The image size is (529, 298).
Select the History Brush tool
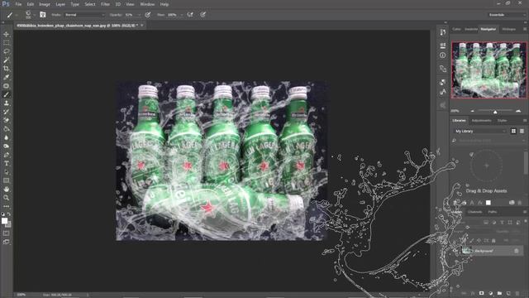point(6,112)
